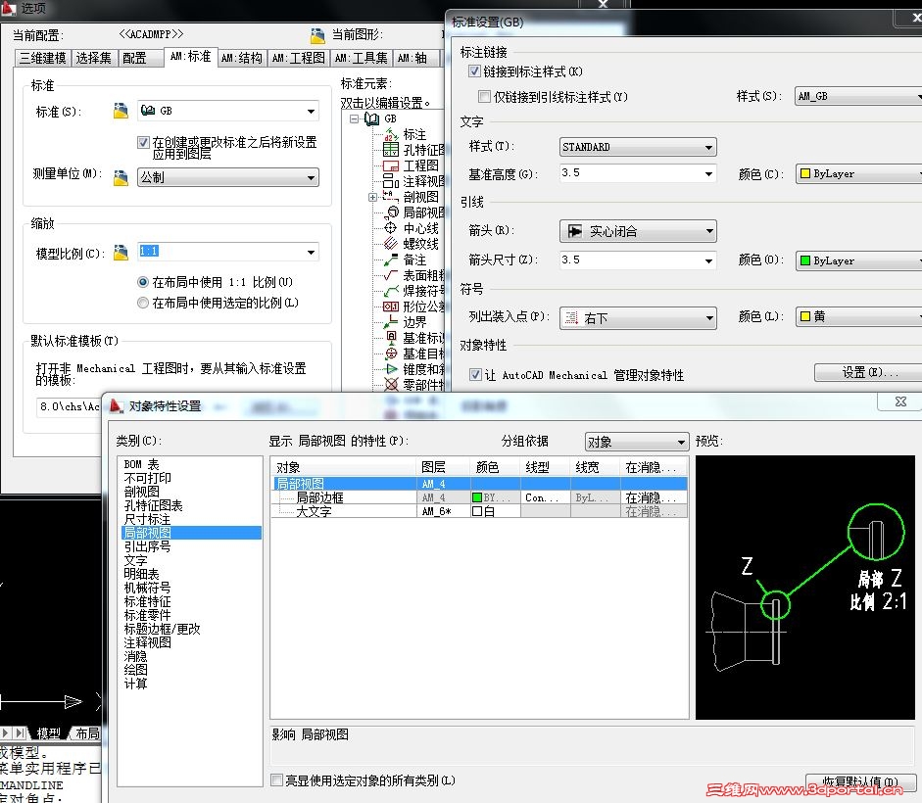Click the 标注 dimension icon in standards tree
This screenshot has height=803, width=922.
(391, 134)
